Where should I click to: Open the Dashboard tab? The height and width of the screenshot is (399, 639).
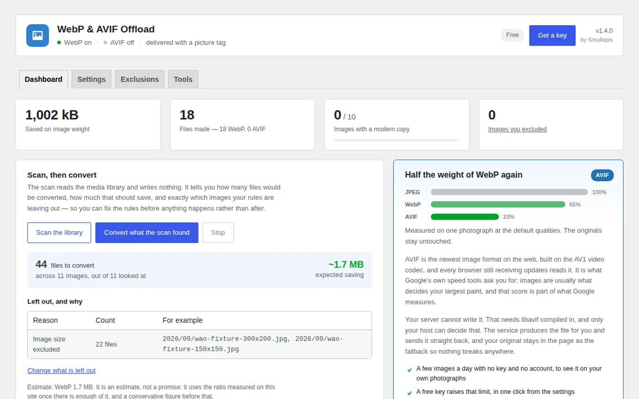(43, 79)
